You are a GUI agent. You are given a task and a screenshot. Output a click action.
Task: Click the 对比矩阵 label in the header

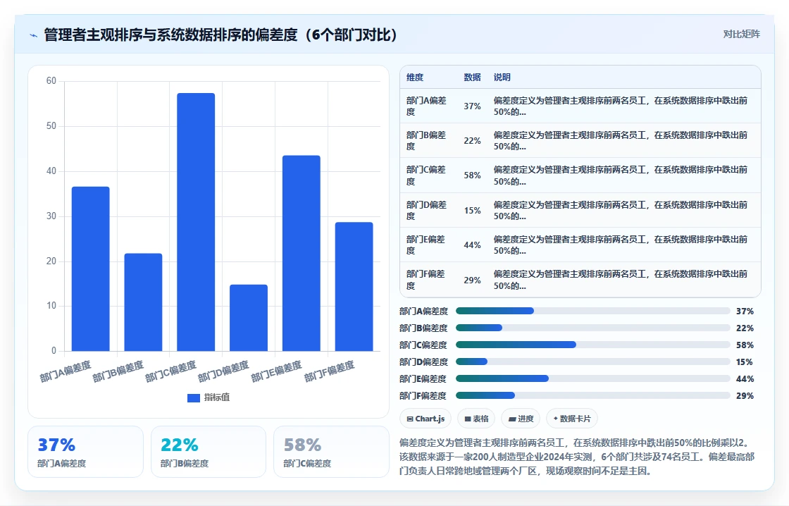coord(741,35)
